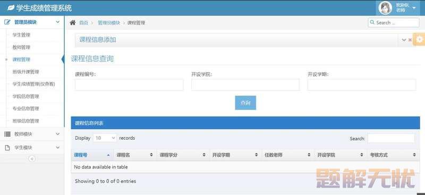425x195 pixels.
Task: Focus the 开设学期 input field
Action: point(362,85)
